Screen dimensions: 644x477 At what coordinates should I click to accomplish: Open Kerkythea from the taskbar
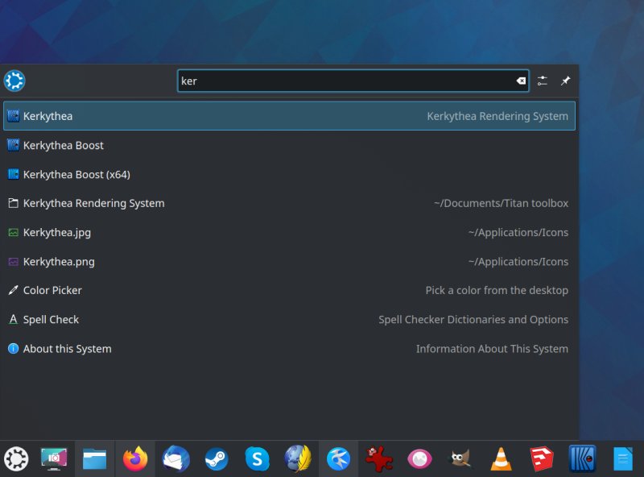coord(582,459)
